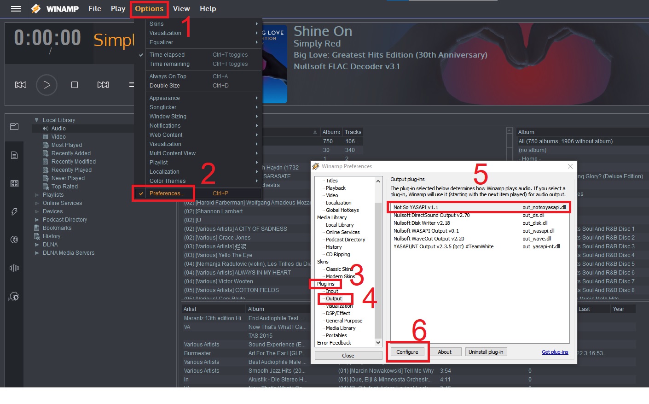Expand the DLNA Media Servers node

click(x=37, y=253)
